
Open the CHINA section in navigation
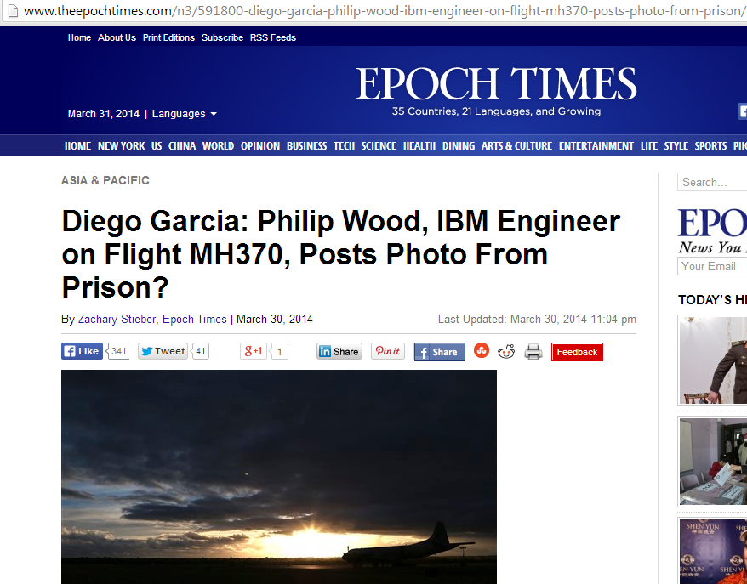tap(182, 146)
